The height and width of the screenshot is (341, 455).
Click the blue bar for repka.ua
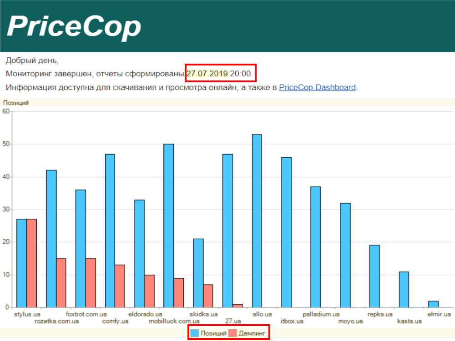click(x=374, y=276)
